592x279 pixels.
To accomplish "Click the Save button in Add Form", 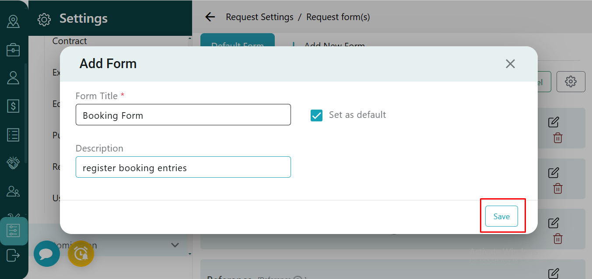I will pyautogui.click(x=501, y=216).
